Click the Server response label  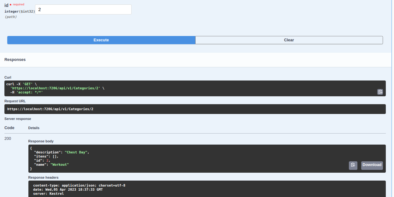click(18, 119)
